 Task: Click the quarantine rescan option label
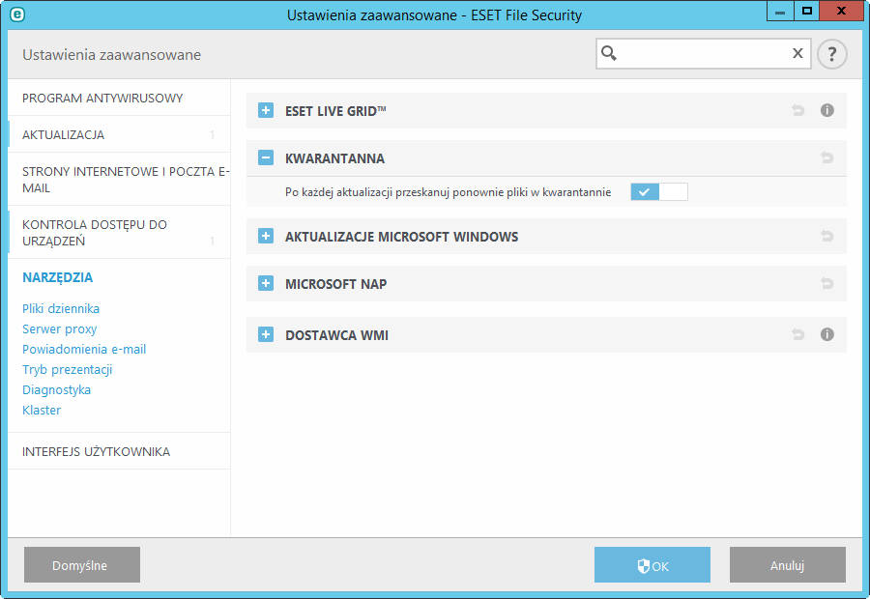pos(448,192)
